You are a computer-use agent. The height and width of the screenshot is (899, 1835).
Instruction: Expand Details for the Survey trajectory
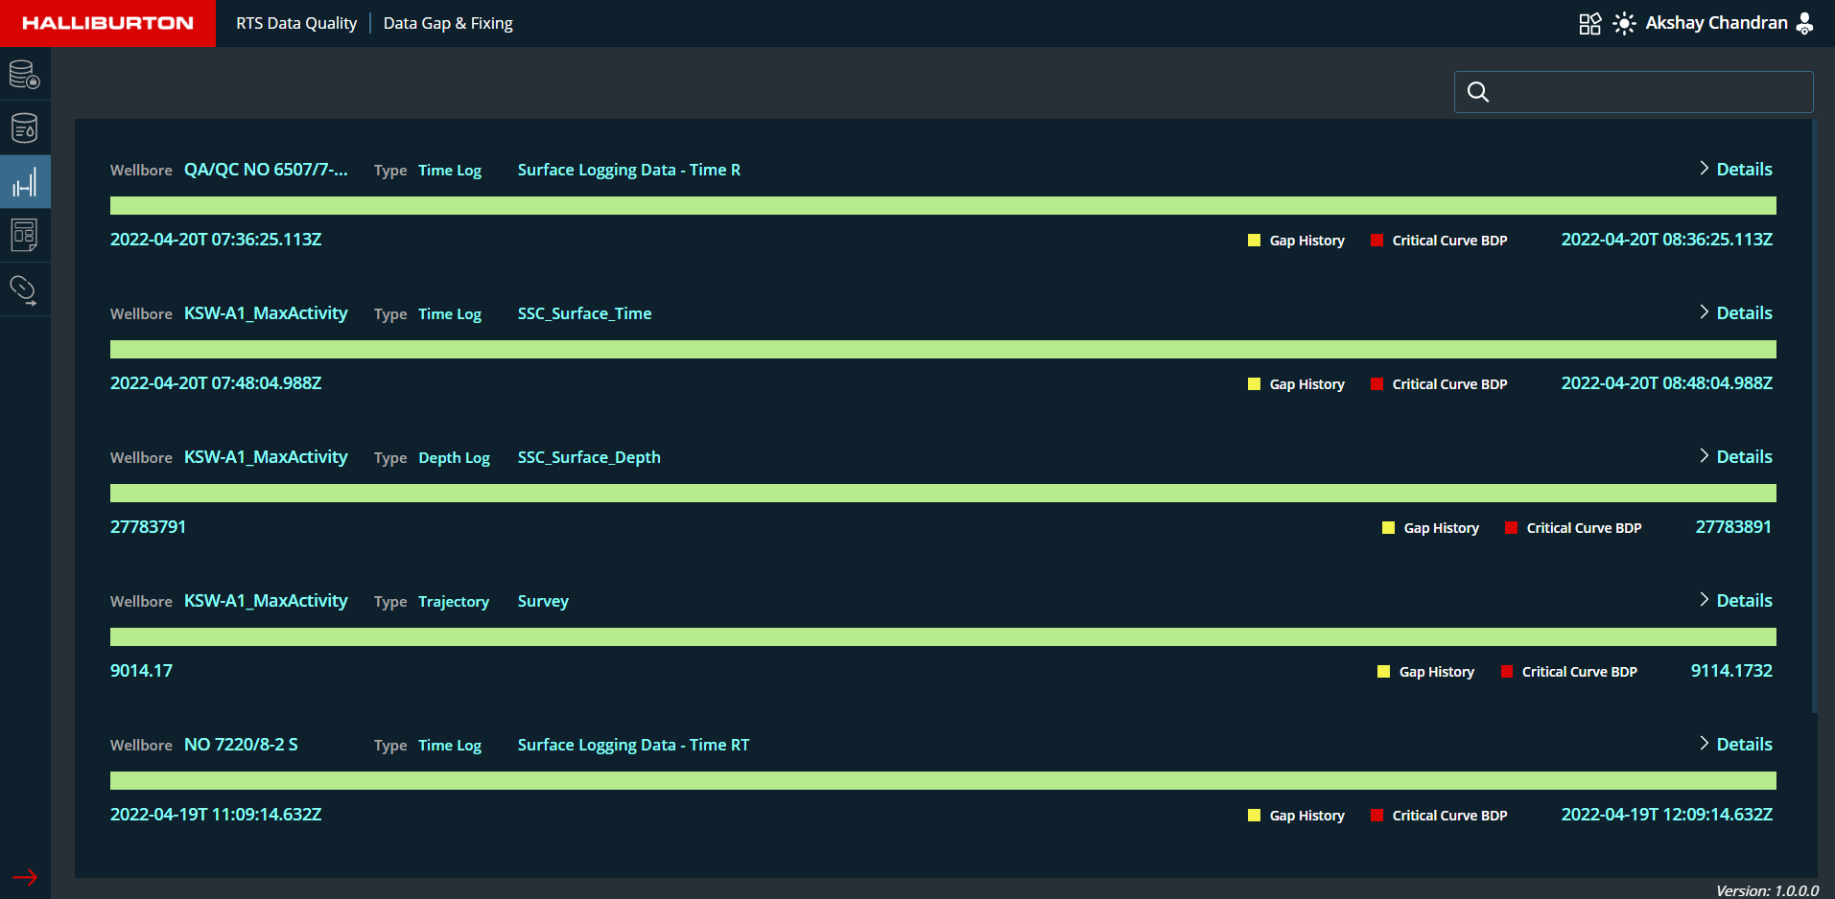click(1735, 601)
